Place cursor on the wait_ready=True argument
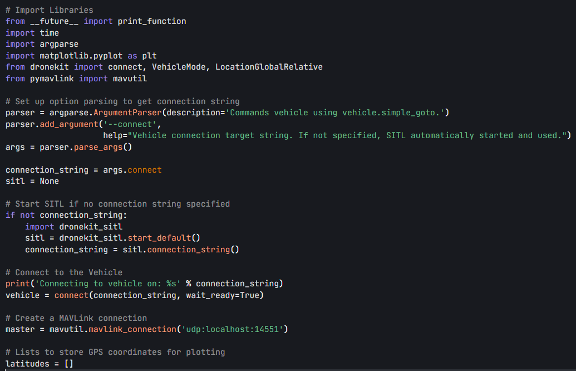The image size is (576, 371). [x=222, y=295]
